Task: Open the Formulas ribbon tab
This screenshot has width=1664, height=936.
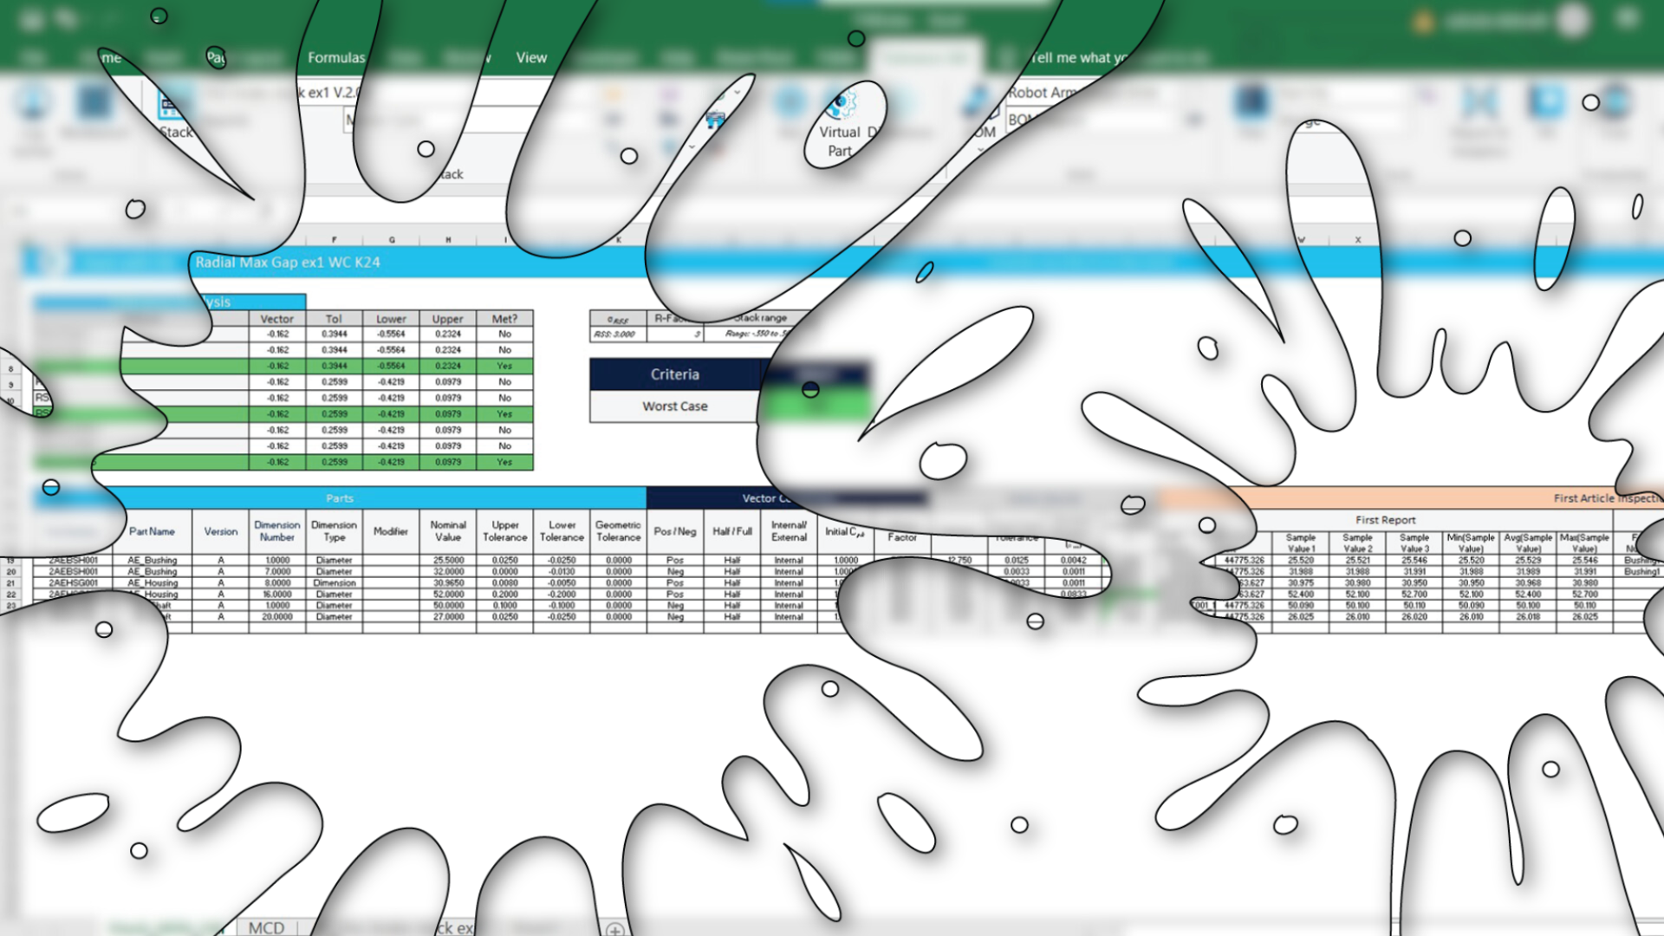Action: coord(336,57)
